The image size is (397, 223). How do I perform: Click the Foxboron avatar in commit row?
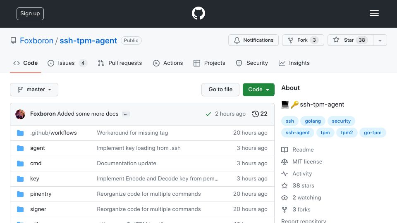click(20, 114)
